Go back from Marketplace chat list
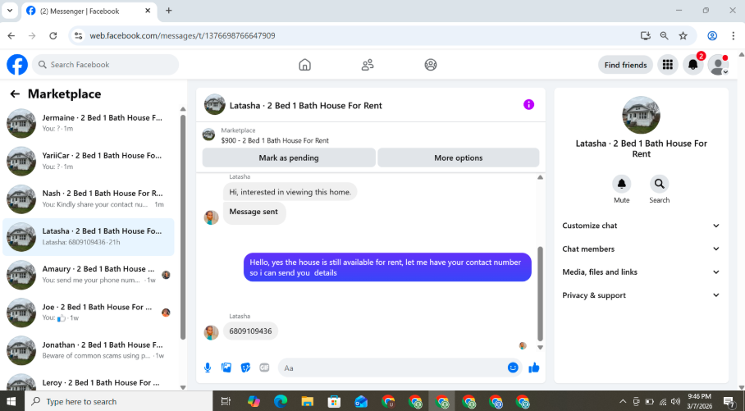This screenshot has width=745, height=411. (15, 94)
